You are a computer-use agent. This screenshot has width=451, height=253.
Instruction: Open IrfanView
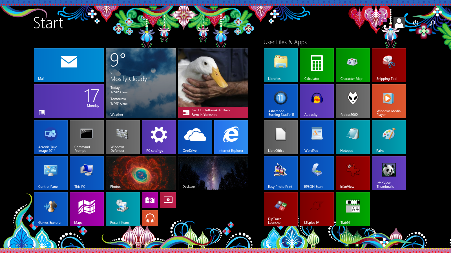coord(353,173)
